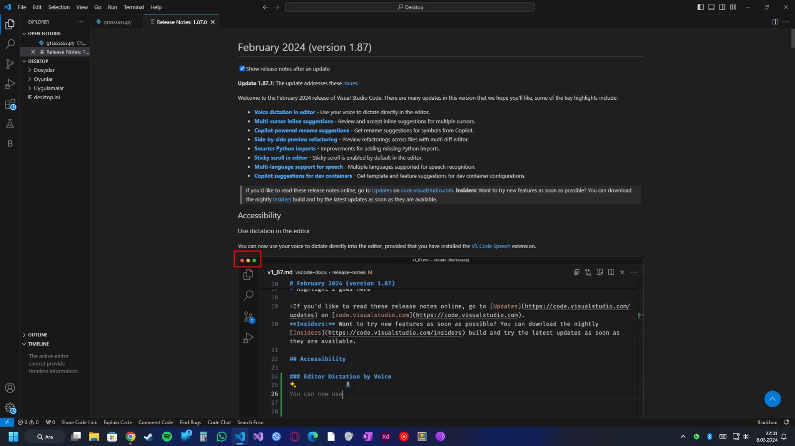Open the Search view in the activity bar
The height and width of the screenshot is (446, 795).
pos(10,44)
